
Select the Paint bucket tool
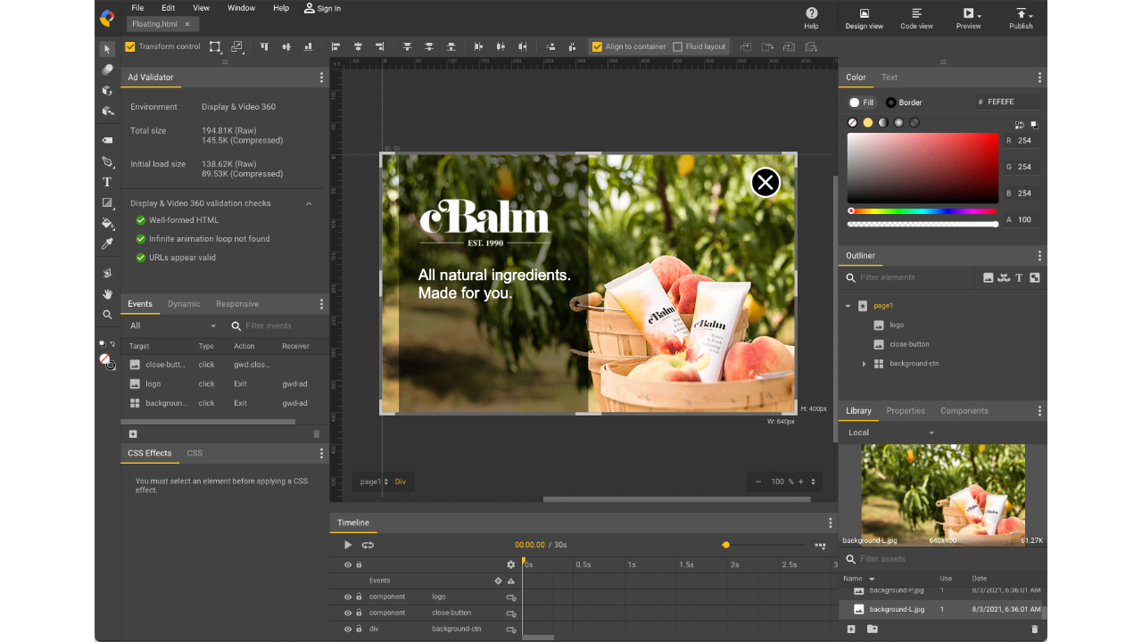[107, 223]
